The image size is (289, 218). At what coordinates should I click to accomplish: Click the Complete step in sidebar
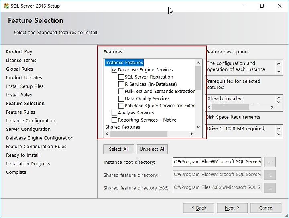click(16, 172)
